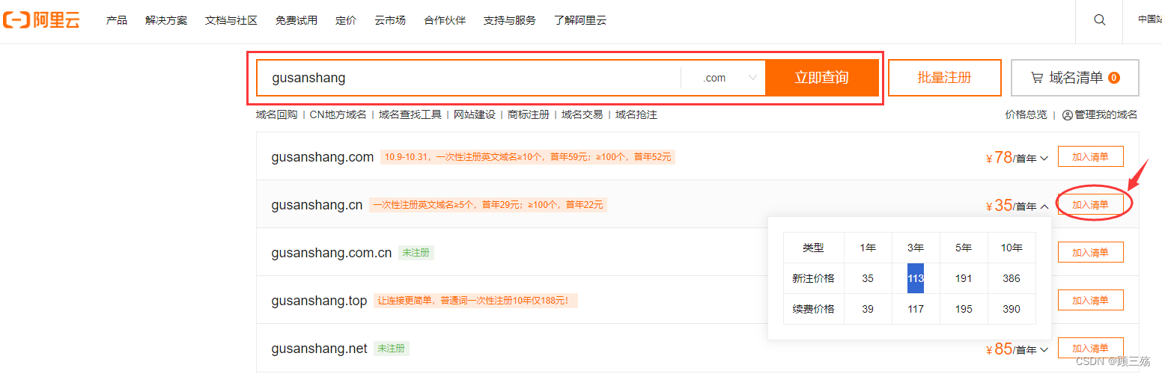Click the 立即查询 search button
1162x374 pixels.
[821, 78]
